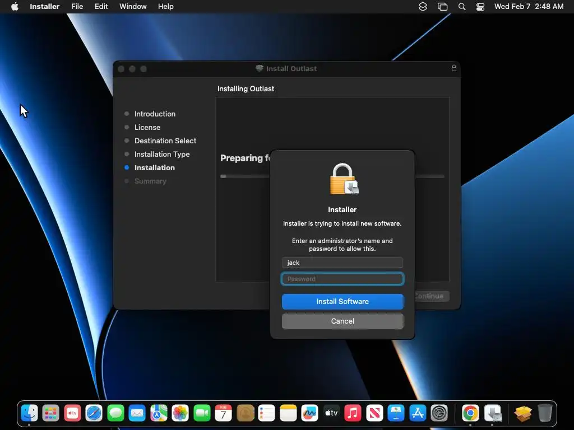The image size is (574, 430).
Task: Open System Settings gear icon
Action: coord(439,413)
